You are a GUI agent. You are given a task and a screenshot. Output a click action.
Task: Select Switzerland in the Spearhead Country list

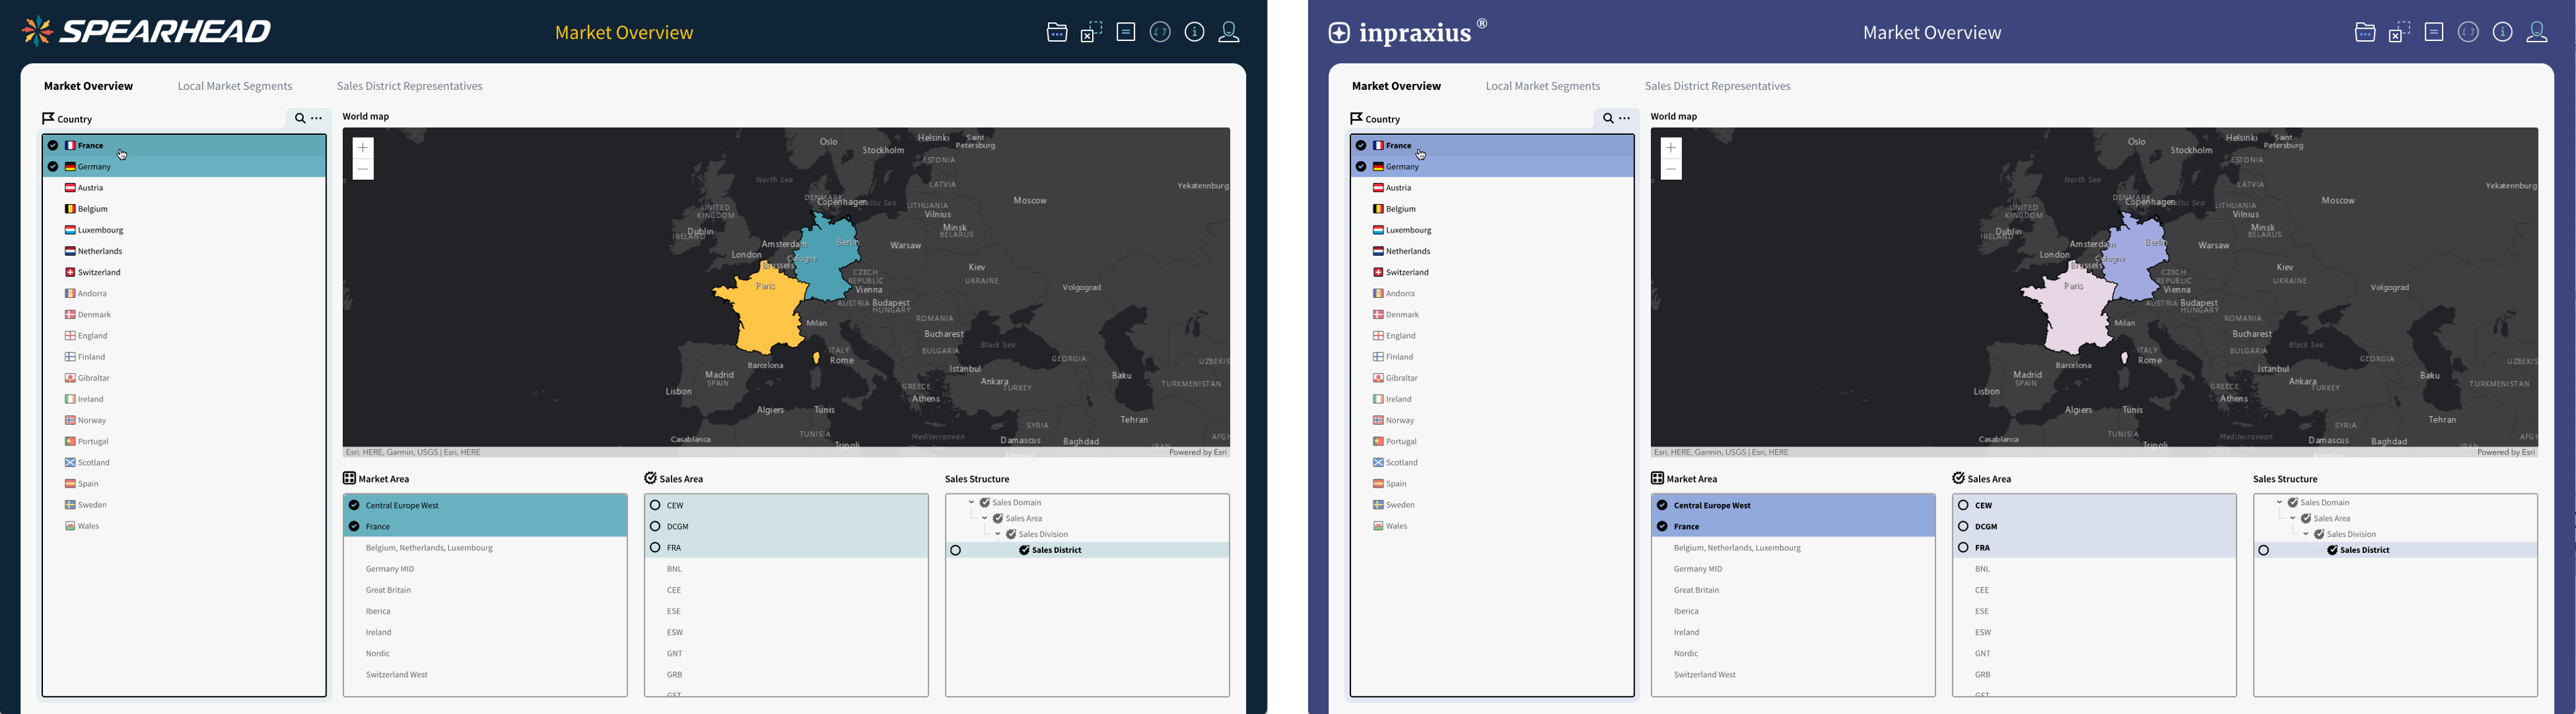click(99, 272)
